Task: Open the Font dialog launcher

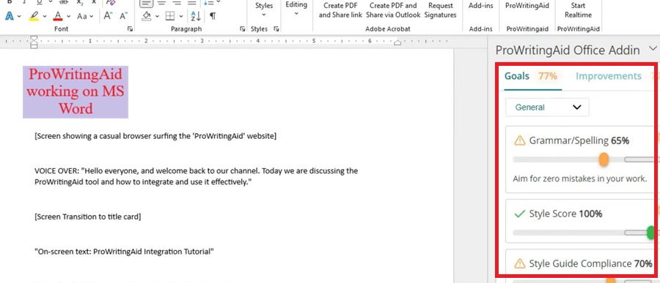Action: pos(130,29)
